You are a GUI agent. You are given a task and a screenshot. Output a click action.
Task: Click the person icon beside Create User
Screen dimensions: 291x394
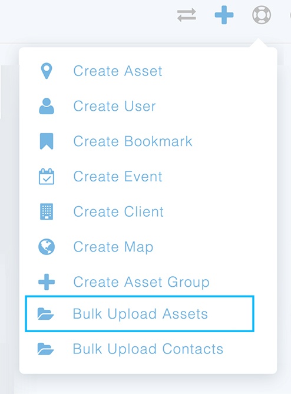(47, 106)
